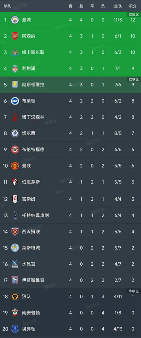
Task: Click the Aston Villa badge
Action: pos(15,85)
